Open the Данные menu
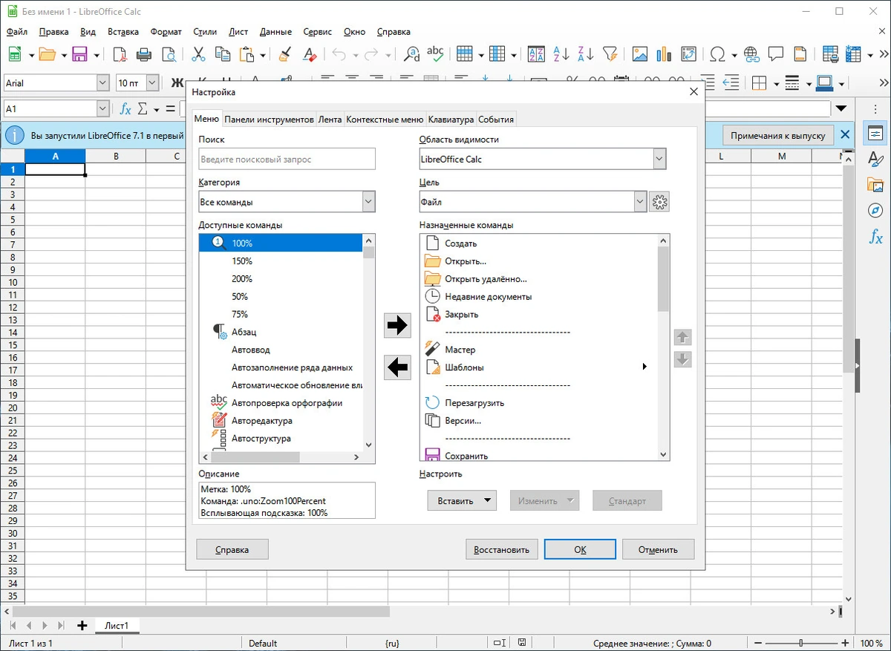891x651 pixels. coord(275,32)
